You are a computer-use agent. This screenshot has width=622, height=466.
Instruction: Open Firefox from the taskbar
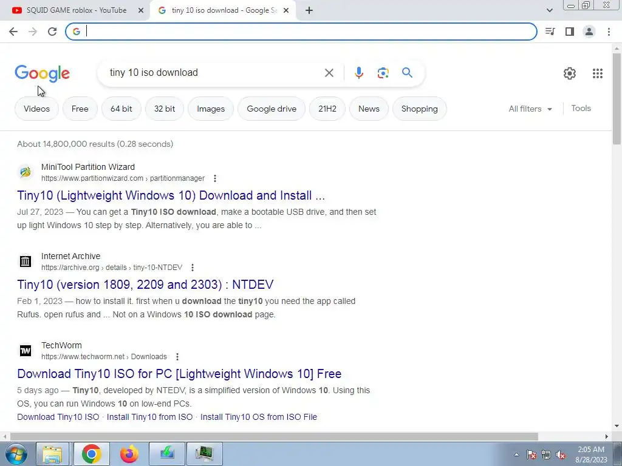[129, 454]
